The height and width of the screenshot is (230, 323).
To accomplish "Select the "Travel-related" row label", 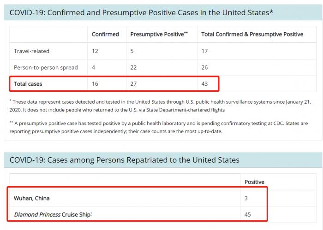I will tap(31, 51).
